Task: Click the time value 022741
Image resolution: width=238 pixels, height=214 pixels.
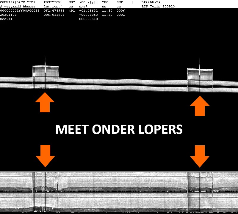Action: 6,19
